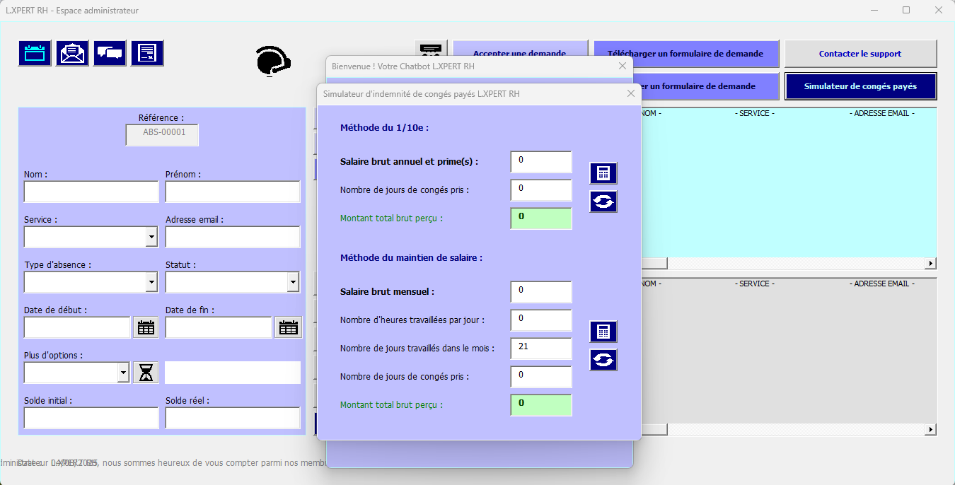This screenshot has height=485, width=955.
Task: Calculate the 1/10e method result
Action: click(603, 173)
